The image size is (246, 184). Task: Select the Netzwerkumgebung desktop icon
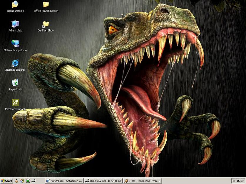15,45
